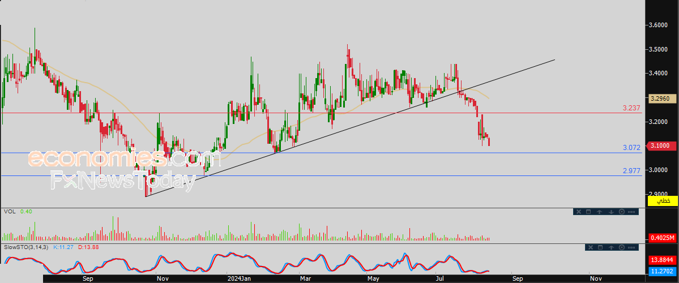Click the 2024Jan label on time axis

click(x=239, y=278)
